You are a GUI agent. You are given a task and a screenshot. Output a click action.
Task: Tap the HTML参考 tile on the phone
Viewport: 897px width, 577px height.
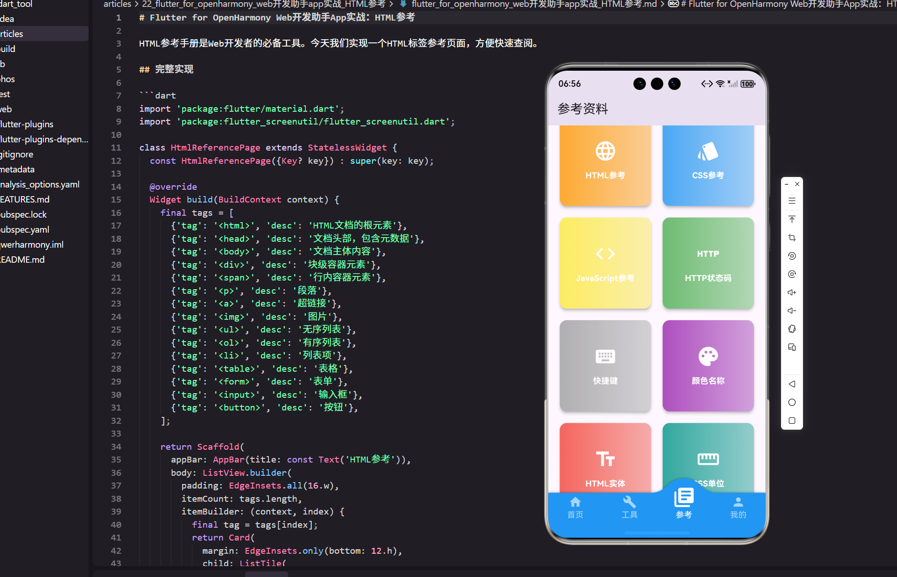coord(605,166)
